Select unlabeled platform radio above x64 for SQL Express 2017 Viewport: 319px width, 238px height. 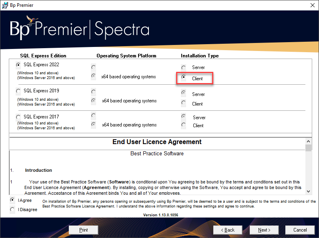[93, 116]
